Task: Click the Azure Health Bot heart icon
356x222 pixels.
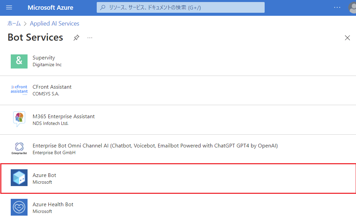Action: point(19,207)
